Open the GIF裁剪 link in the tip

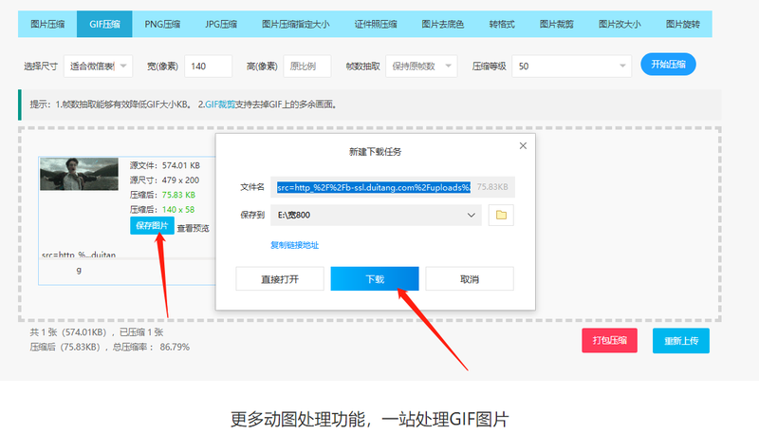pyautogui.click(x=220, y=104)
